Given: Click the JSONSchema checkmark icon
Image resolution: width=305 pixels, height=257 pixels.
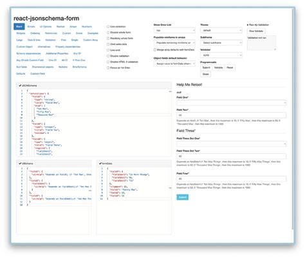Looking at the screenshot, I should click(x=20, y=86).
